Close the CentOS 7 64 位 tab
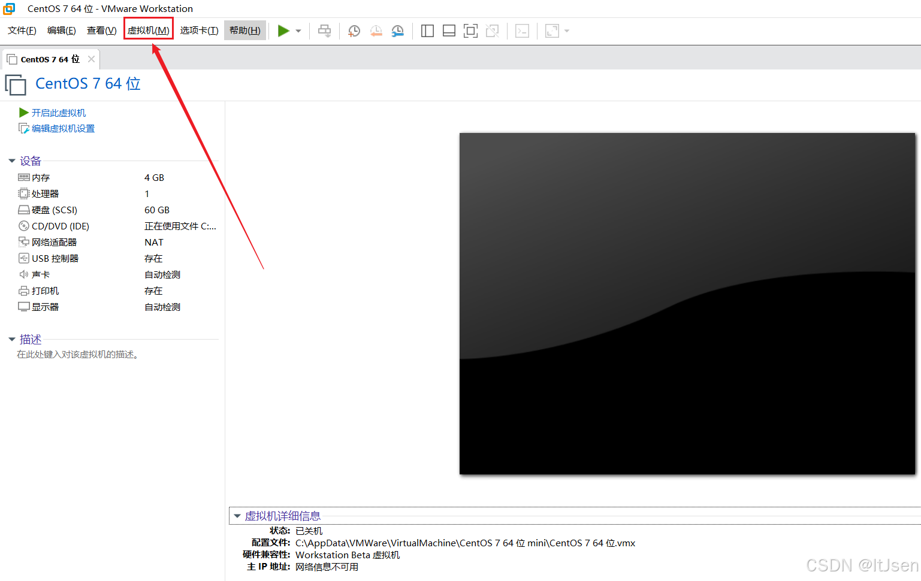921x581 pixels. point(91,59)
